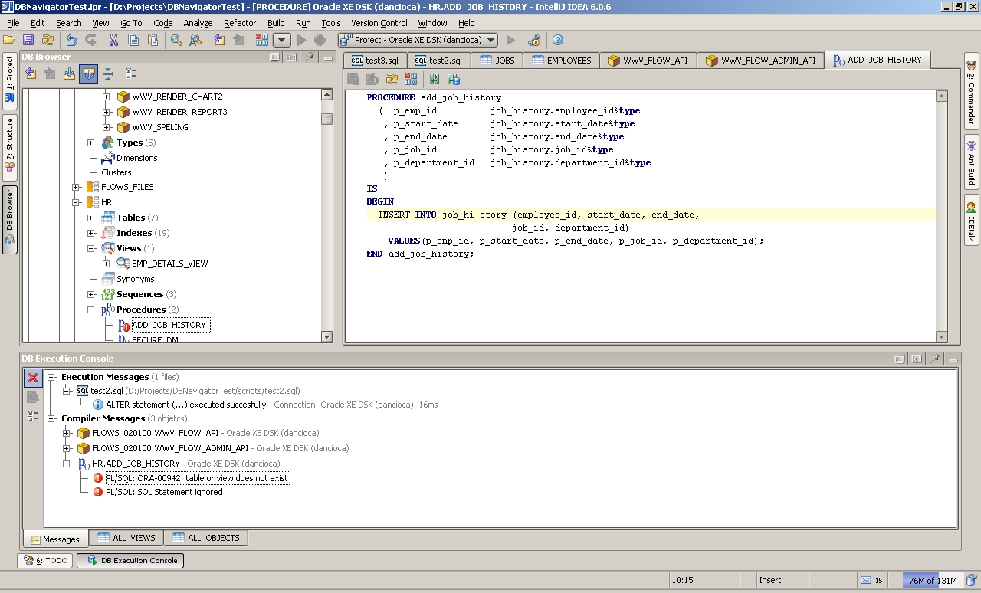Collapse the Compiler Messages tree node

pyautogui.click(x=52, y=418)
